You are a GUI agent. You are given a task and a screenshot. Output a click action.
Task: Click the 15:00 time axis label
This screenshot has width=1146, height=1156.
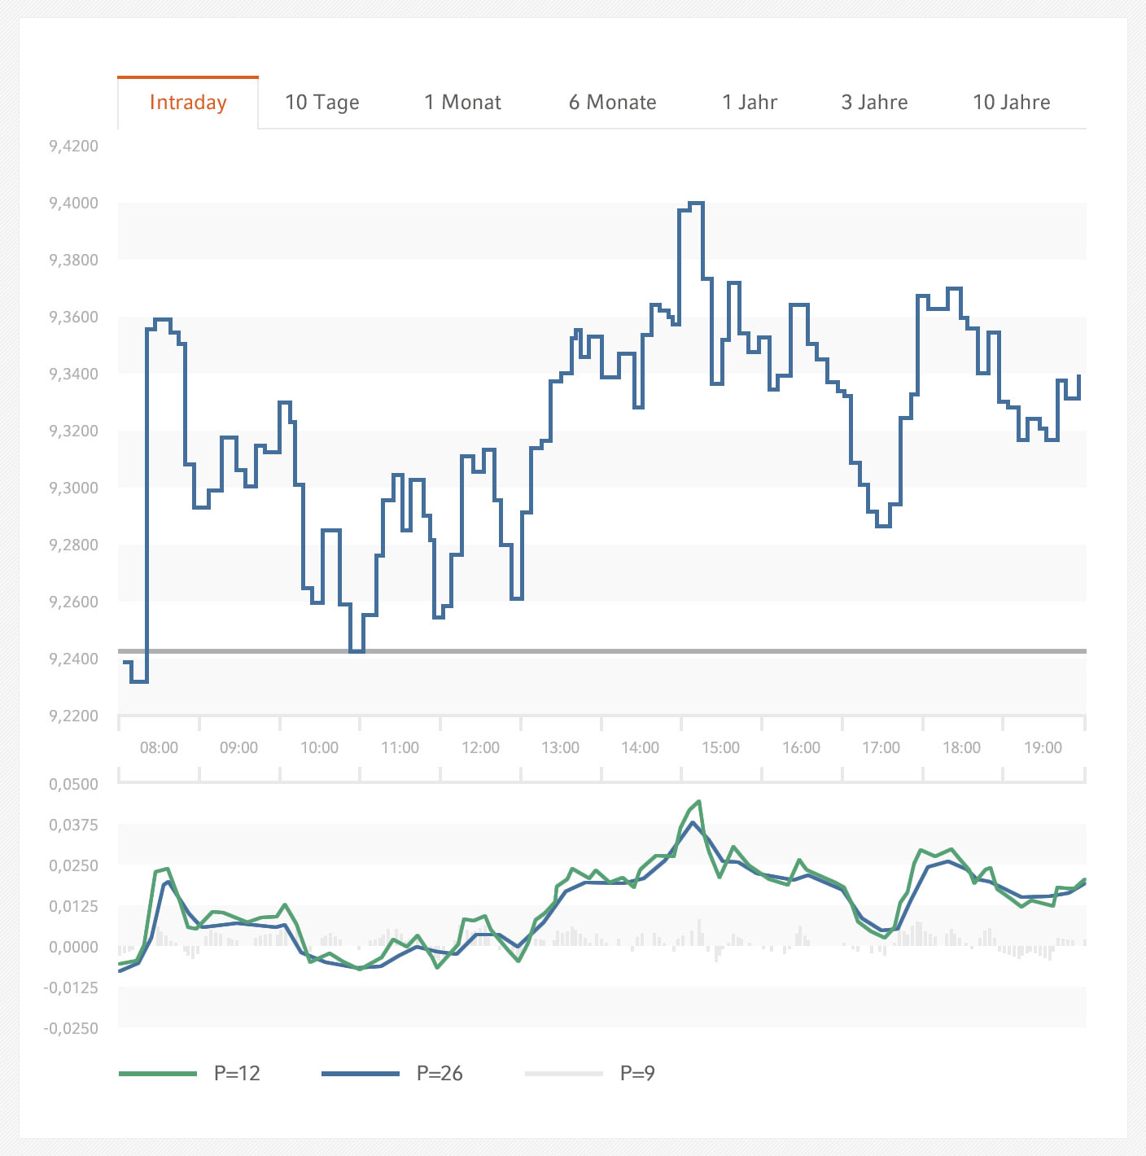tap(720, 747)
